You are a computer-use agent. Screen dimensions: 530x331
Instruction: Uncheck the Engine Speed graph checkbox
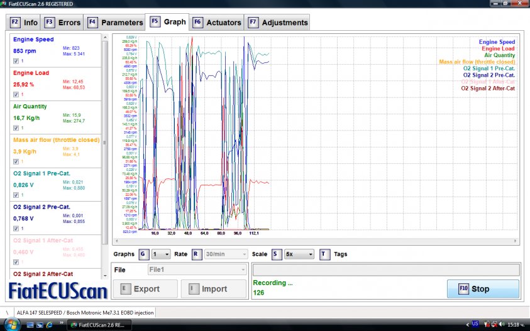[x=16, y=62]
